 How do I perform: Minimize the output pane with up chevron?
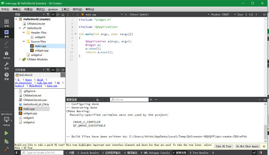[x=260, y=100]
